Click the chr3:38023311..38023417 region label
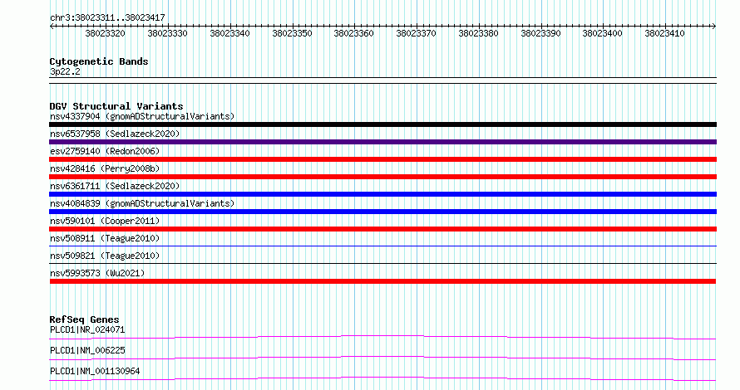740x390 pixels. click(x=107, y=17)
